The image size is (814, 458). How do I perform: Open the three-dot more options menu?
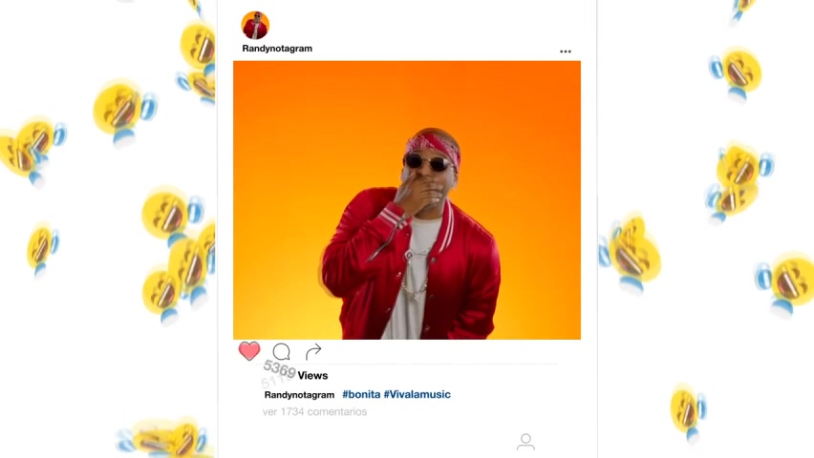click(x=566, y=52)
